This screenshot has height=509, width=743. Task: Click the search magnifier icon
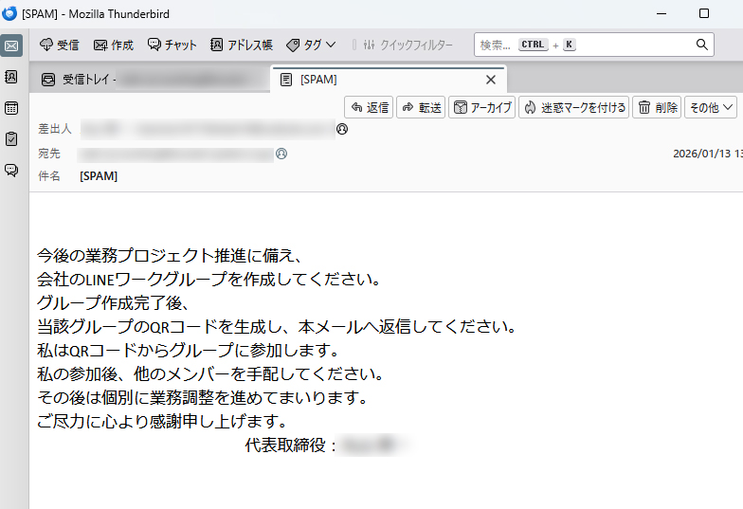click(x=701, y=45)
